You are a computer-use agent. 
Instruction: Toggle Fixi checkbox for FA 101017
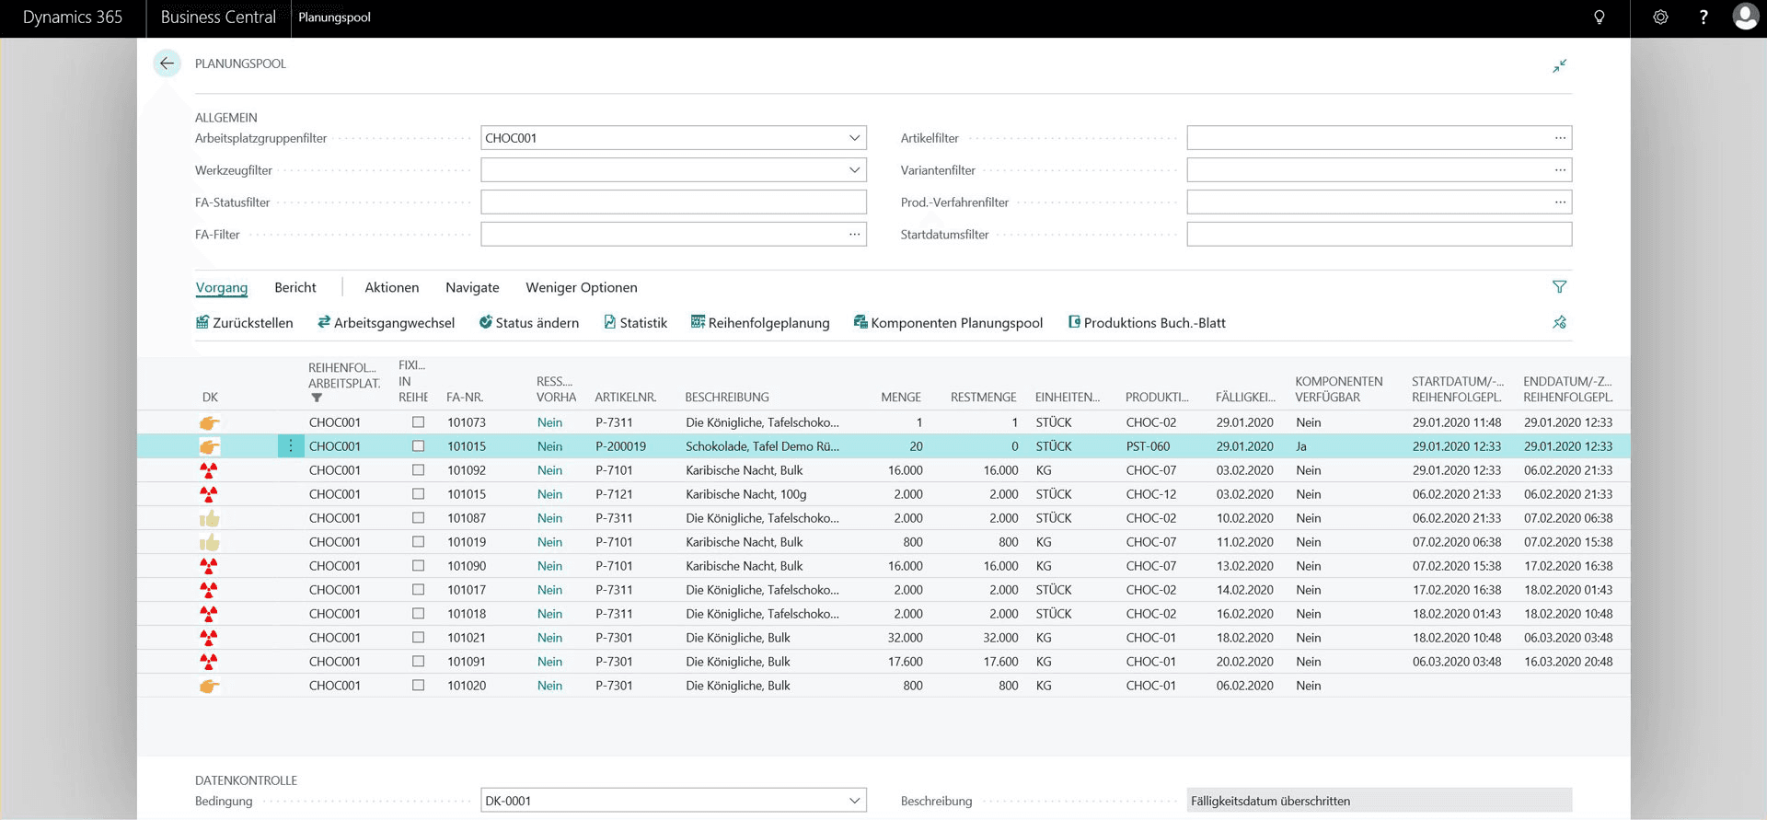coord(419,590)
